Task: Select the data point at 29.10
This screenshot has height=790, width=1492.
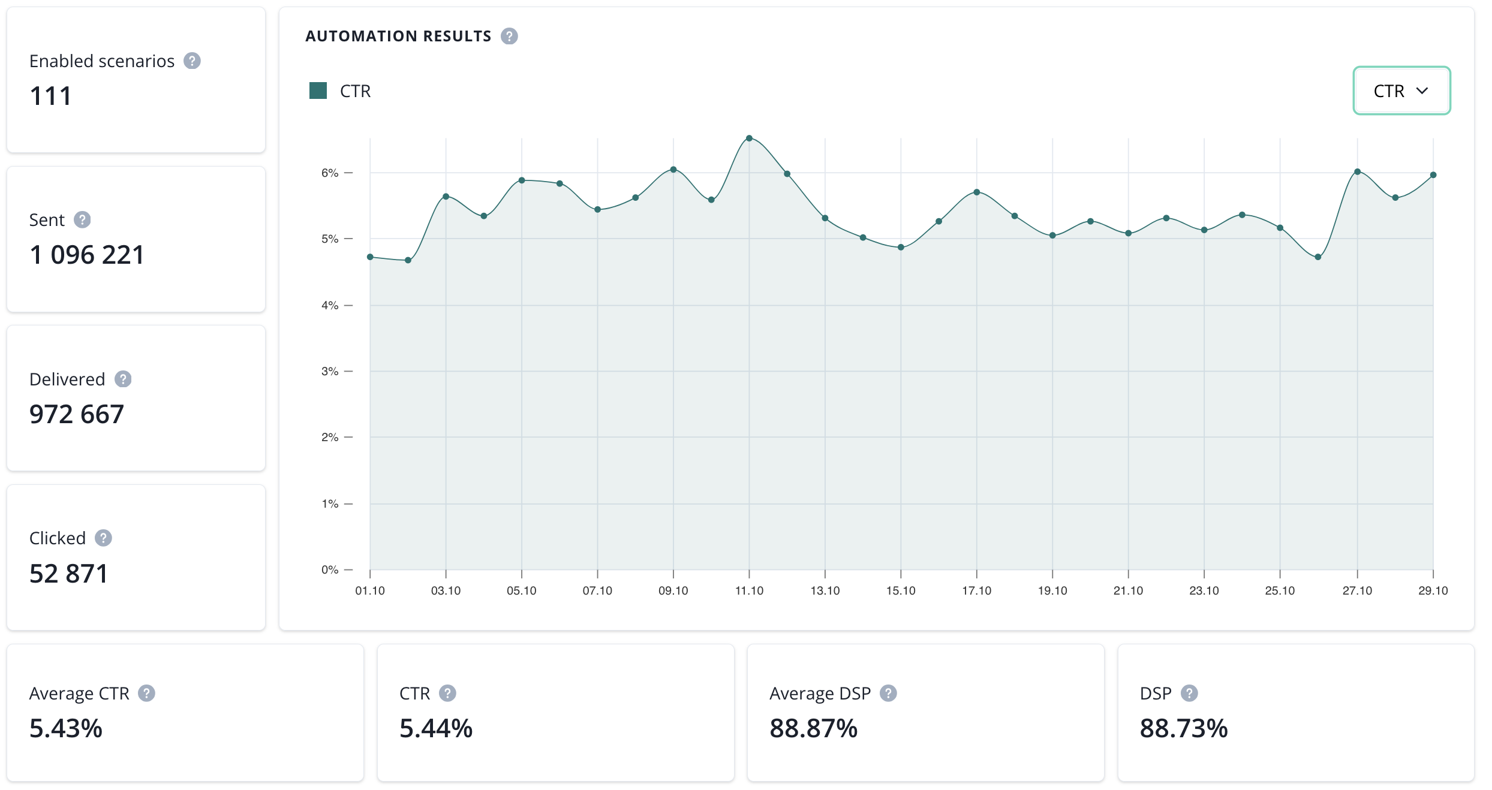Action: pyautogui.click(x=1433, y=175)
